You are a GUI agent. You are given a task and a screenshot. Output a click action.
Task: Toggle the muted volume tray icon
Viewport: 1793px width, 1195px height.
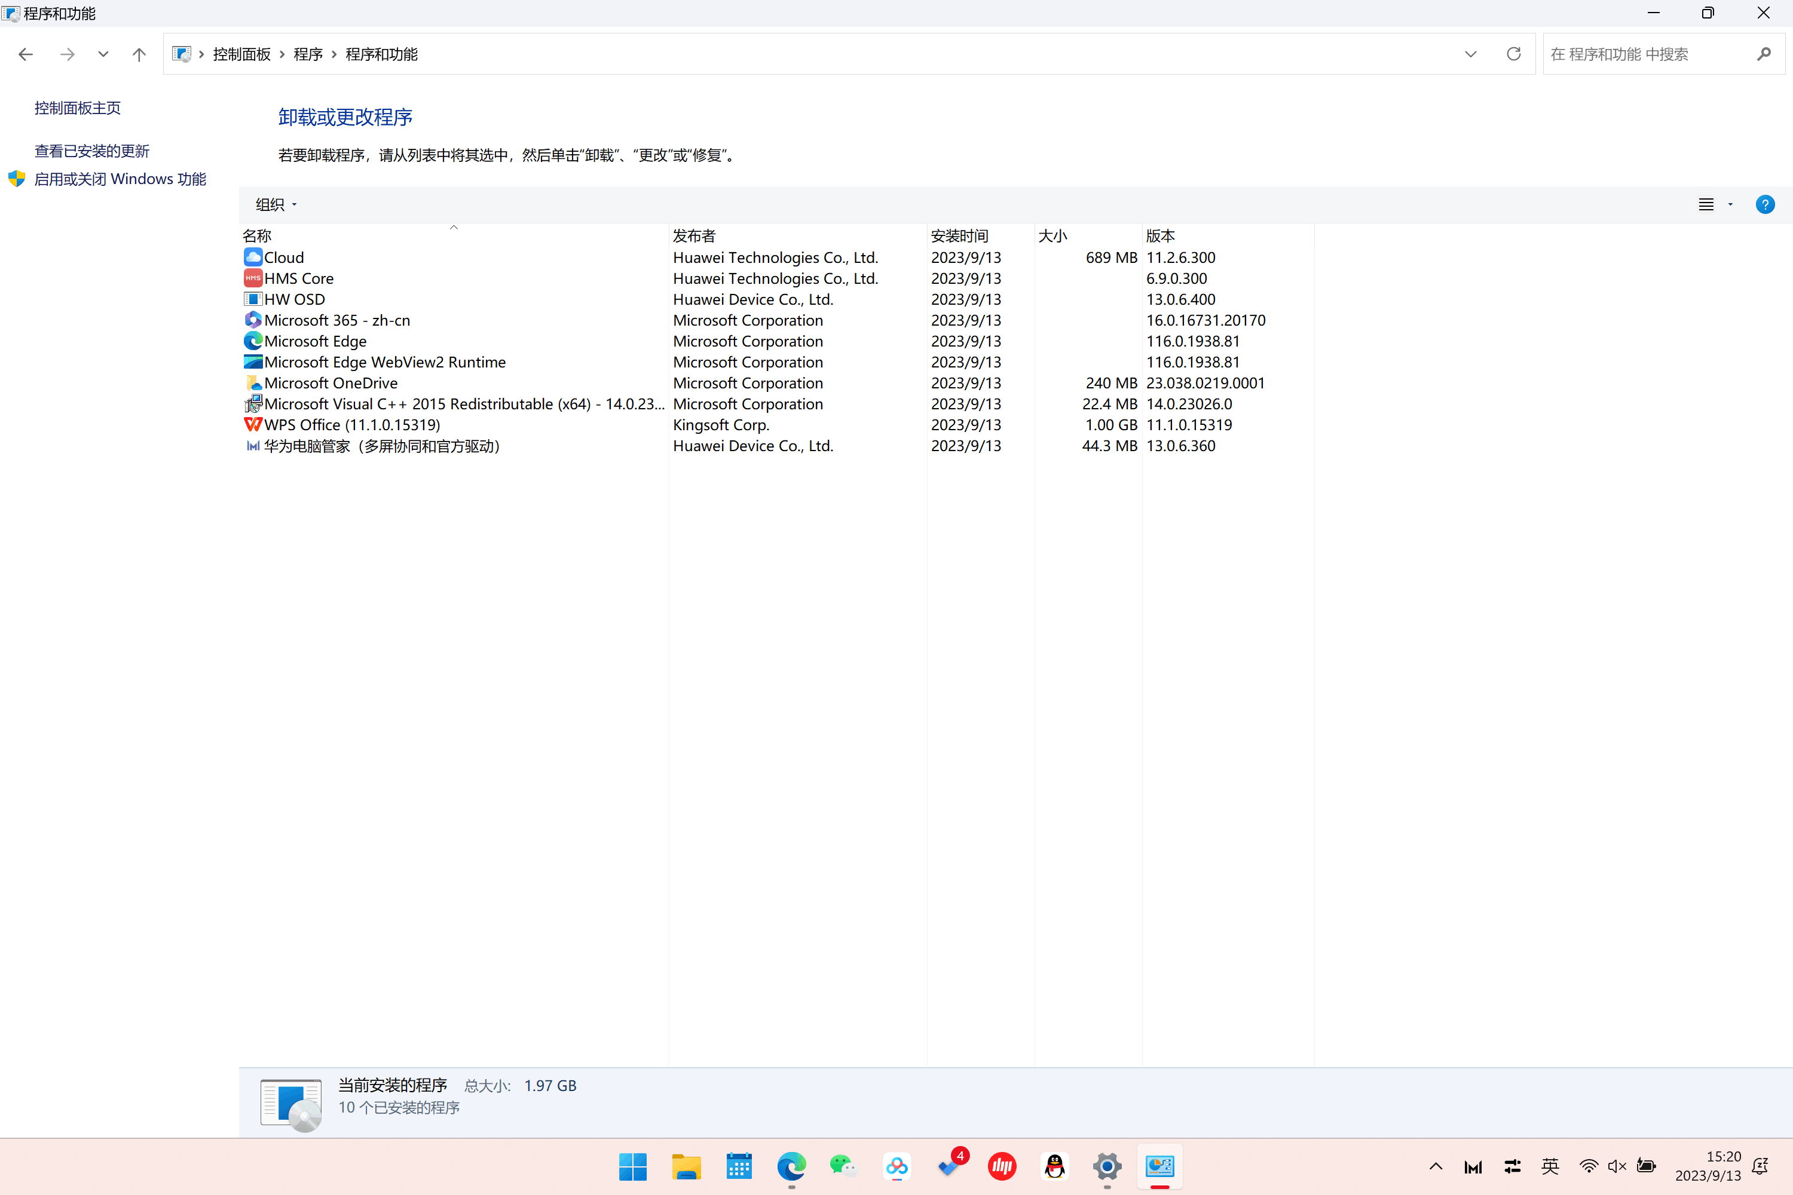pyautogui.click(x=1617, y=1166)
